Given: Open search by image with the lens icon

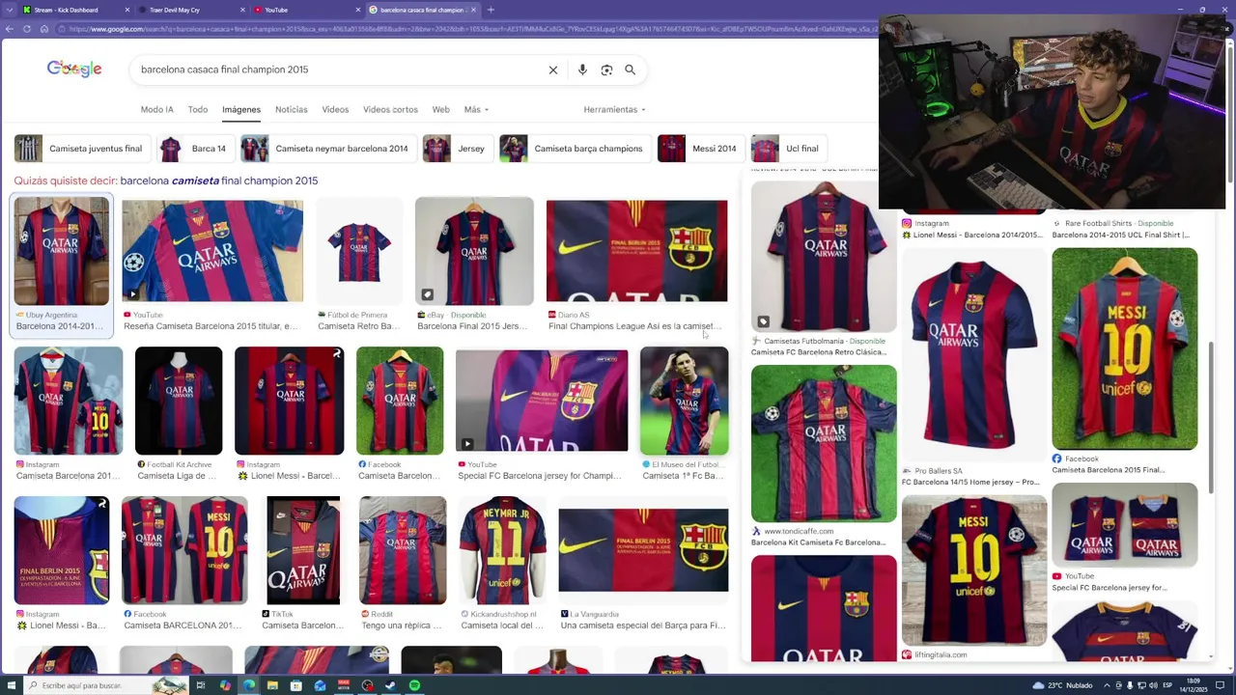Looking at the screenshot, I should pos(606,69).
